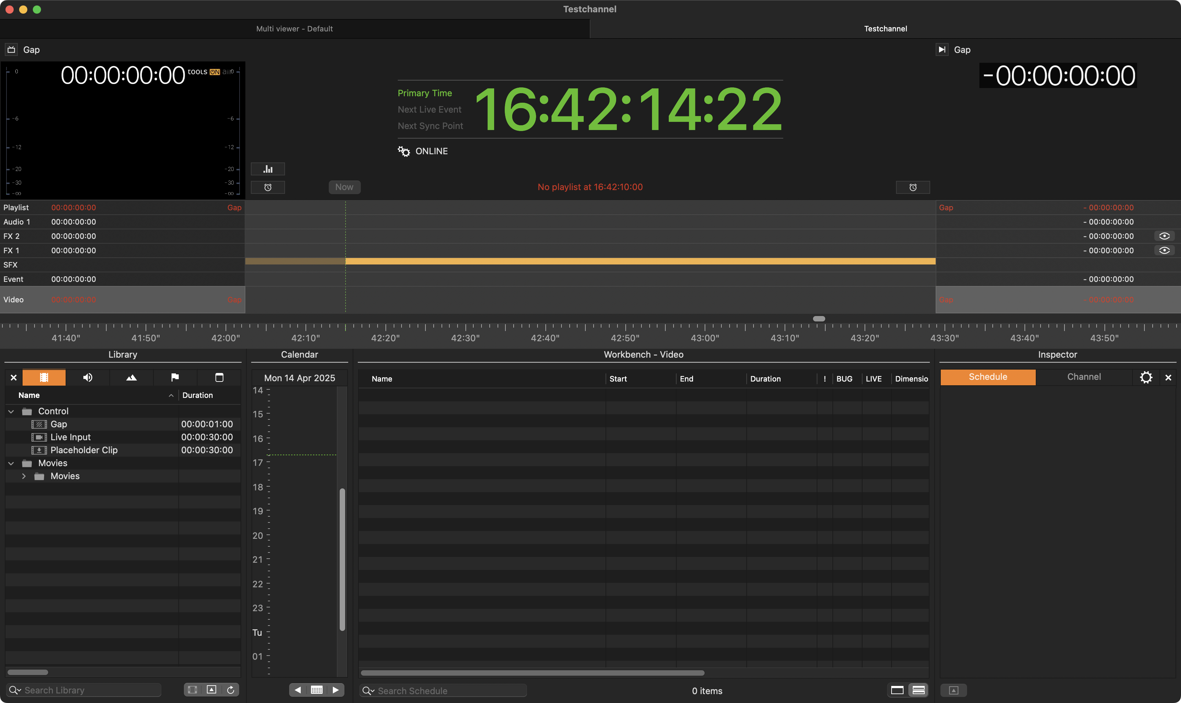Click Library Duration column header
Screen dimensions: 1181x703
click(209, 395)
